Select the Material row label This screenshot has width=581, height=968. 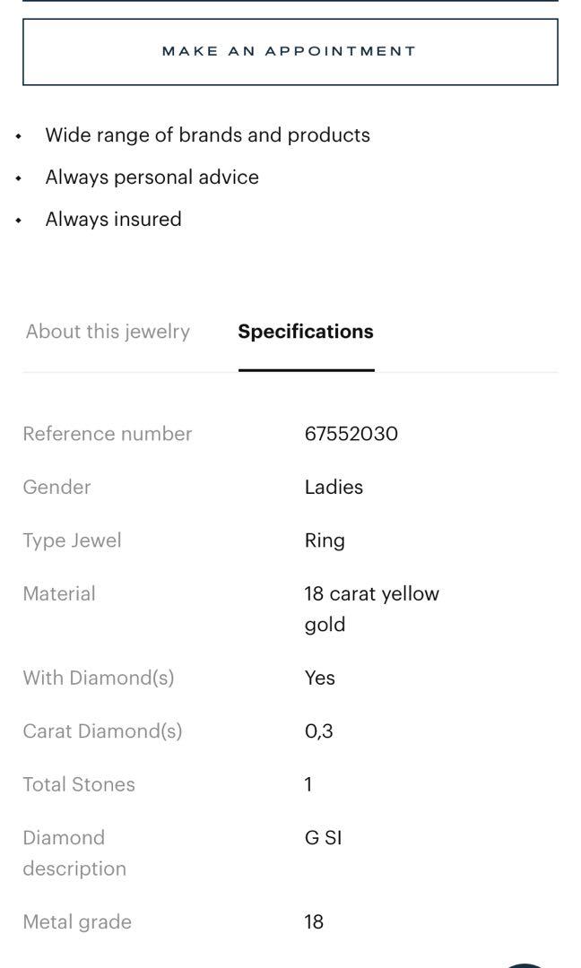click(59, 593)
